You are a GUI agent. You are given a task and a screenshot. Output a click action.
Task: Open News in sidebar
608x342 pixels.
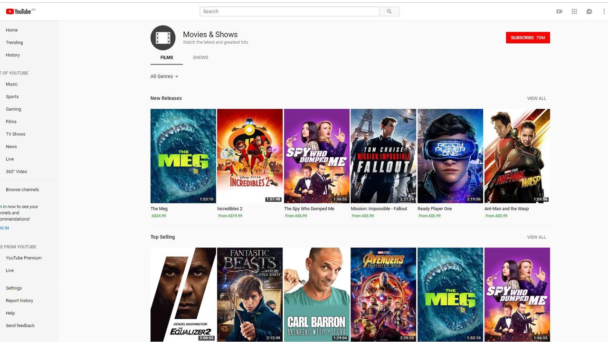click(11, 146)
